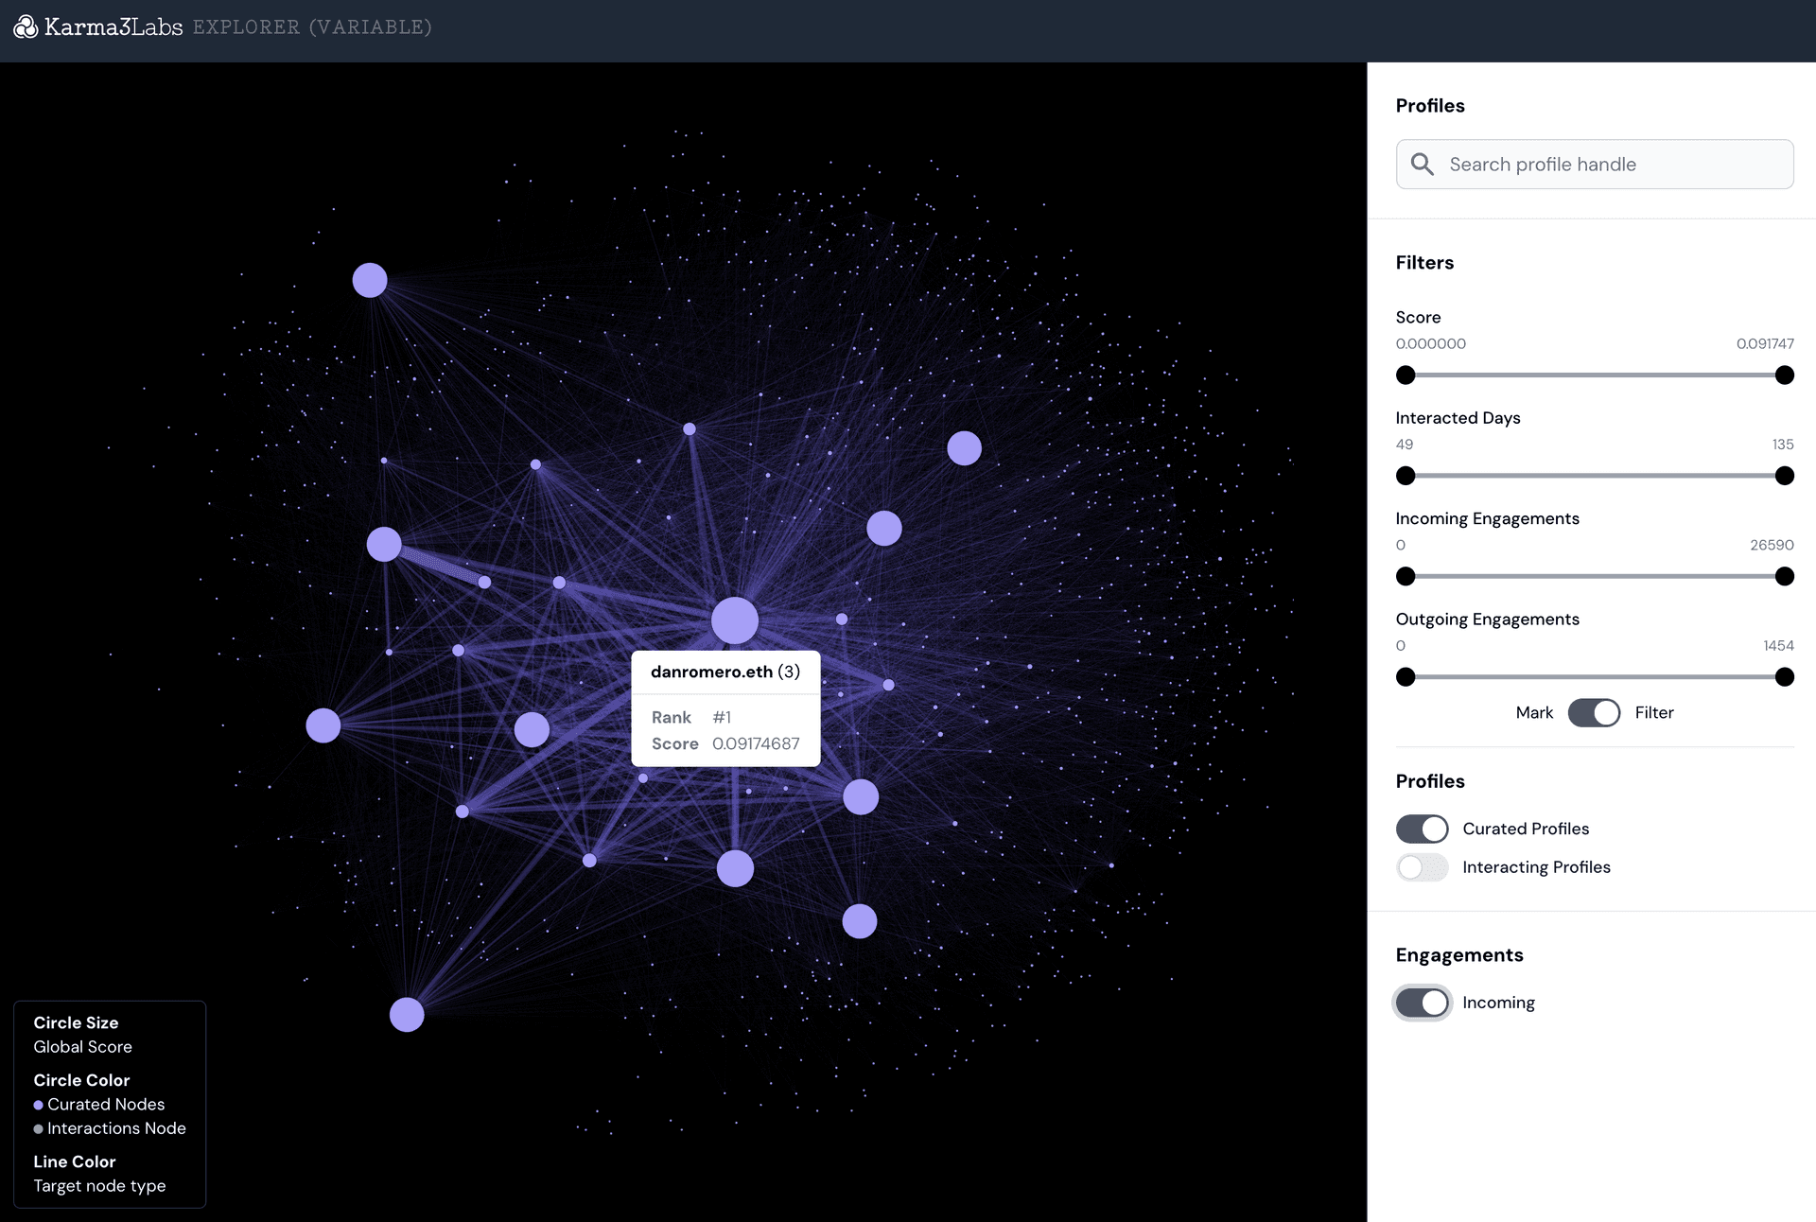
Task: Enable the Interacting Profiles toggle
Action: coord(1422,867)
